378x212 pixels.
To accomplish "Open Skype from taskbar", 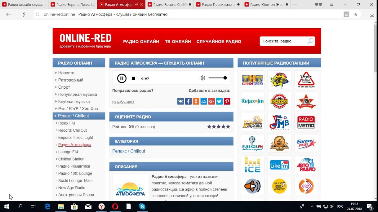I will click(x=142, y=206).
